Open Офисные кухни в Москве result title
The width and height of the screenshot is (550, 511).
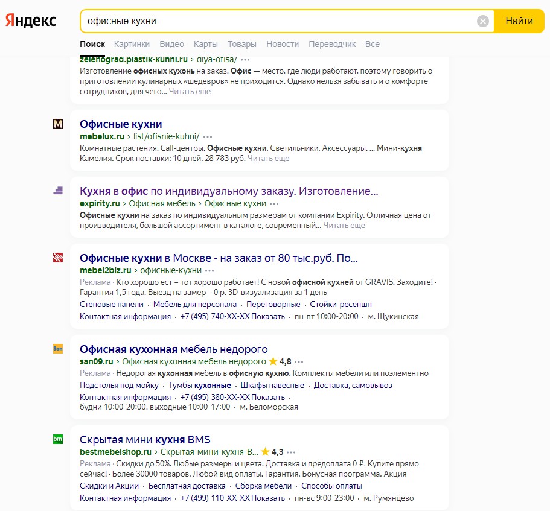click(219, 258)
